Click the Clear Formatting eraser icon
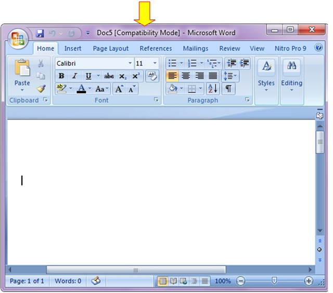Image resolution: width=333 pixels, height=293 pixels. point(152,76)
